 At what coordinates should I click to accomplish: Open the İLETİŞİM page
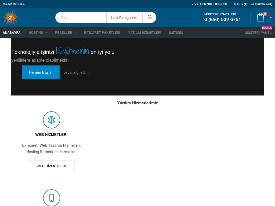coord(176,33)
